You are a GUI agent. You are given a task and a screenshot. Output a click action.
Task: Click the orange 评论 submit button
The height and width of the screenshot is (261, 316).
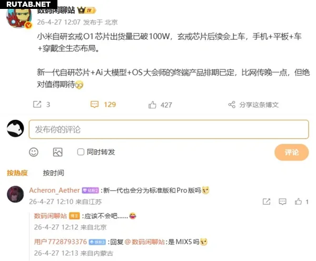coord(291,152)
